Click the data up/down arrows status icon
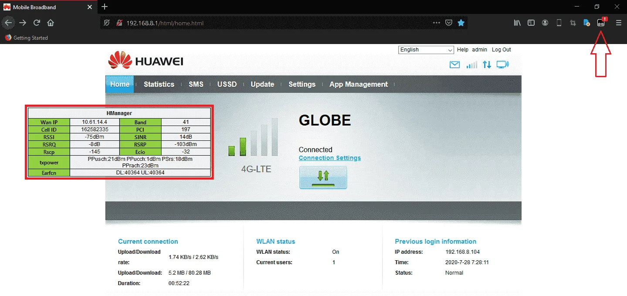 tap(487, 65)
